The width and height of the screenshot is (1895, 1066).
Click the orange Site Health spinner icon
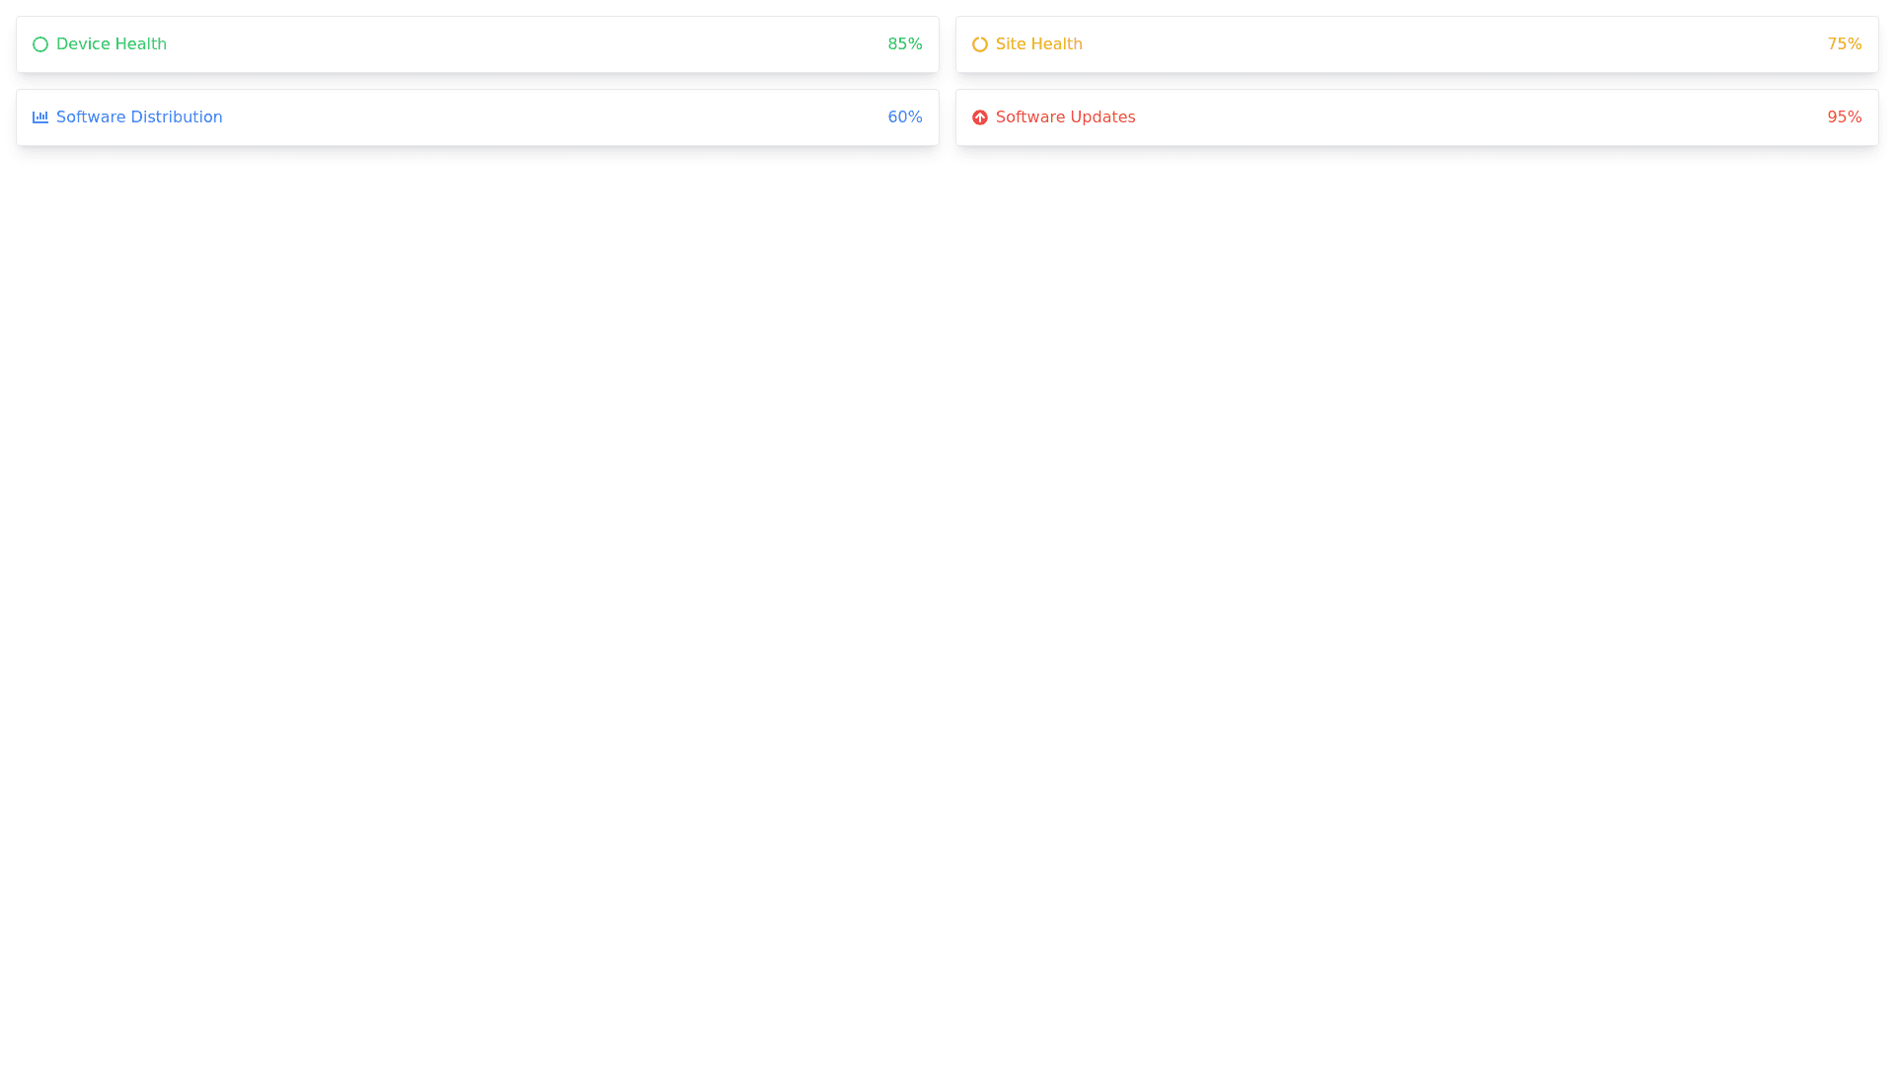[979, 44]
